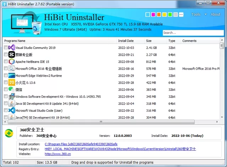Click the Apache NetBeans IDE 15 icon
This screenshot has width=227, height=167.
click(12, 61)
